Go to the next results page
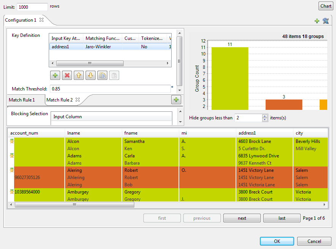 tap(242, 218)
